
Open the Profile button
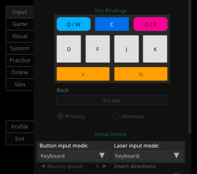[x=20, y=127]
